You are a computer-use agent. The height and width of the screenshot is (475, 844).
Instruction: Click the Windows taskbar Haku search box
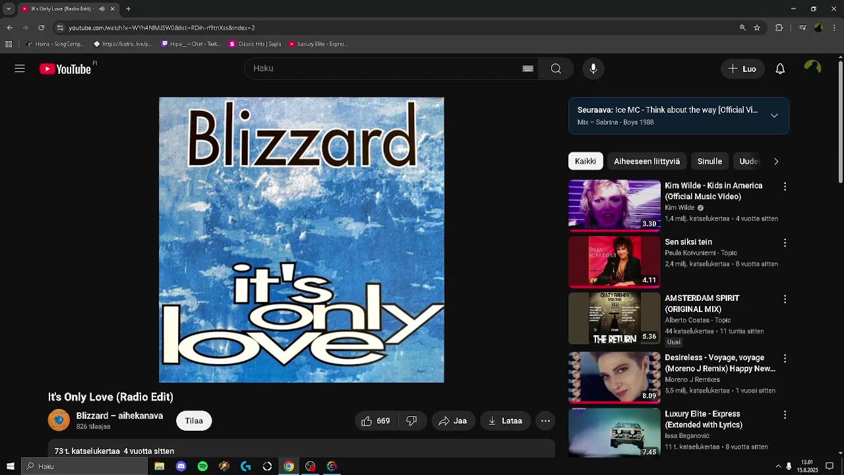click(84, 466)
